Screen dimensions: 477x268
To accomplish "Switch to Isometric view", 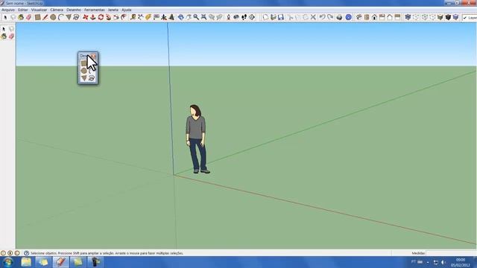I will tap(359, 17).
